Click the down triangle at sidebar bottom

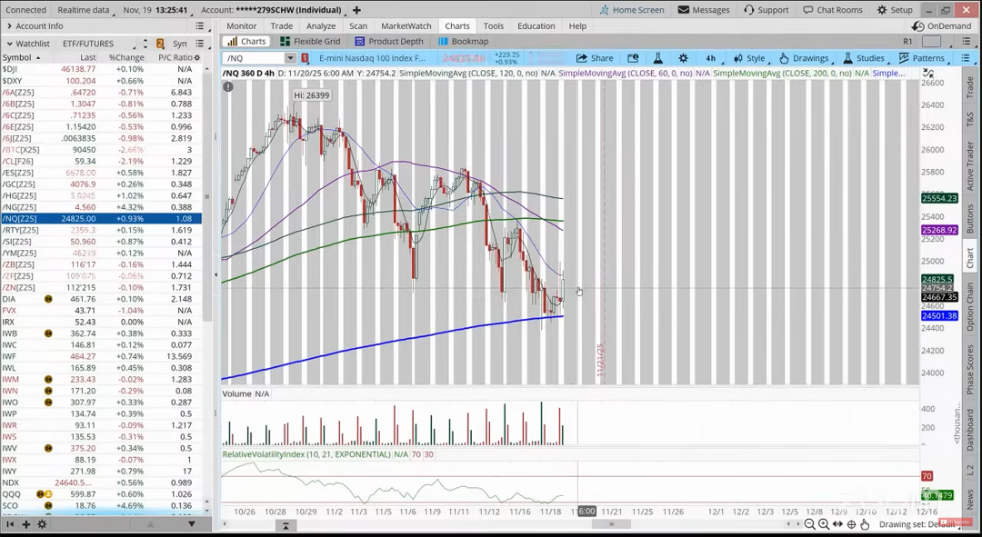192,524
